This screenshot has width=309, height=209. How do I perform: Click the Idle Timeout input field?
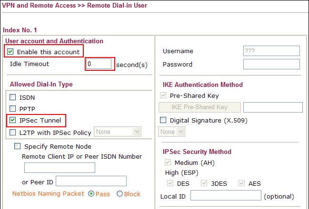tap(99, 64)
